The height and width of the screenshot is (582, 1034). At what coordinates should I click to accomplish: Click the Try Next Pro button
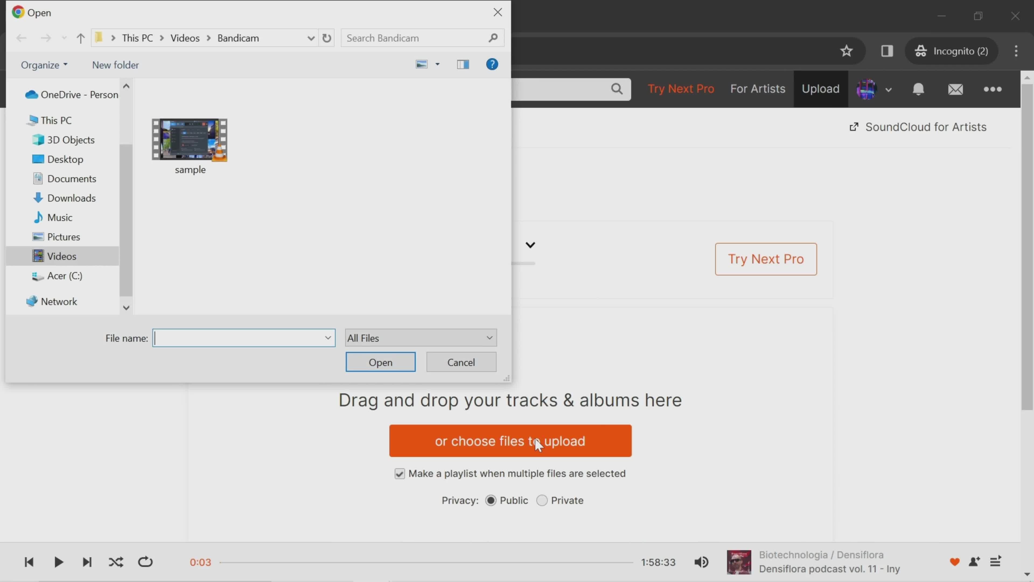[766, 259]
